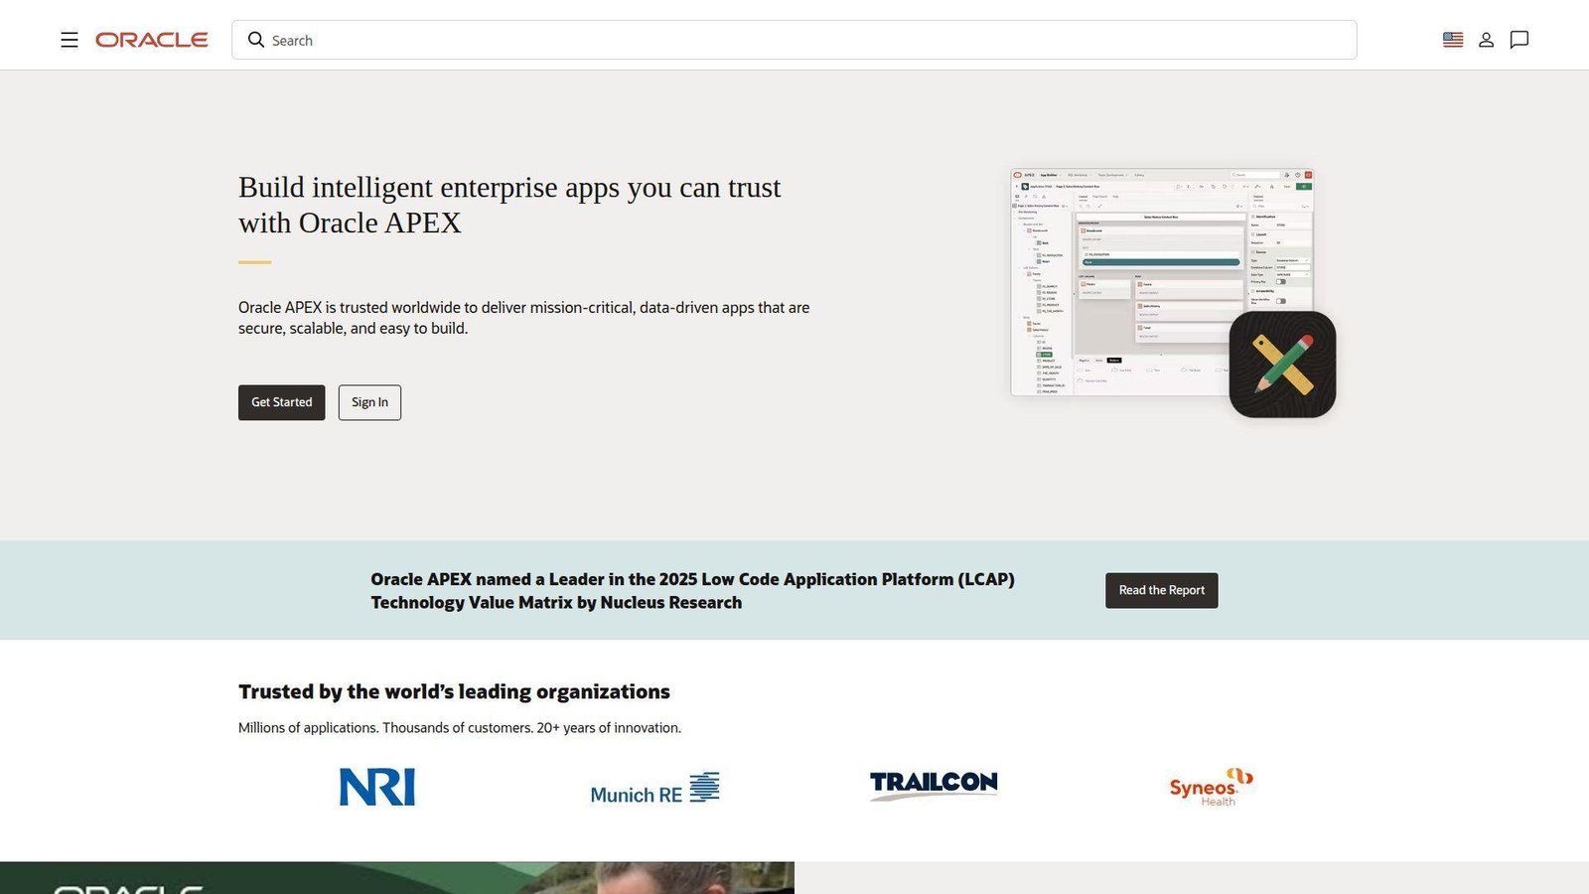The height and width of the screenshot is (894, 1589).
Task: Focus the Search input field
Action: coord(794,40)
